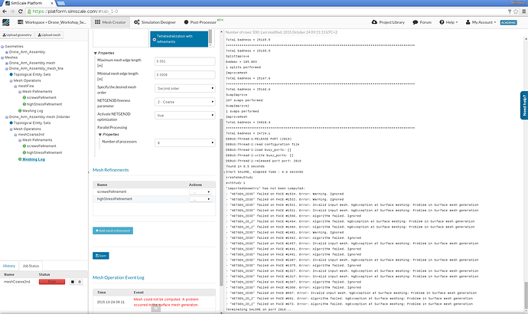Image resolution: width=528 pixels, height=314 pixels.
Task: Click the green screwsRefinement icon under meshFine
Action: tap(24, 98)
